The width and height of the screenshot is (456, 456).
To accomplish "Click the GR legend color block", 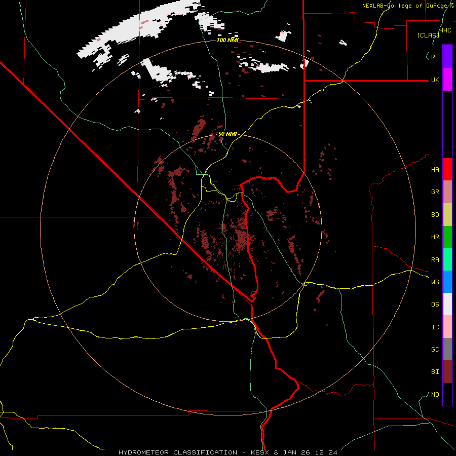I will [x=447, y=192].
